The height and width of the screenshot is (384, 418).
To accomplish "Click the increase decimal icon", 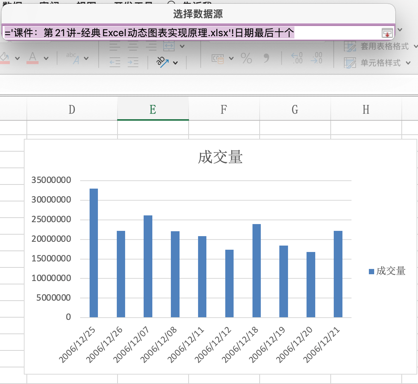I will click(x=297, y=58).
